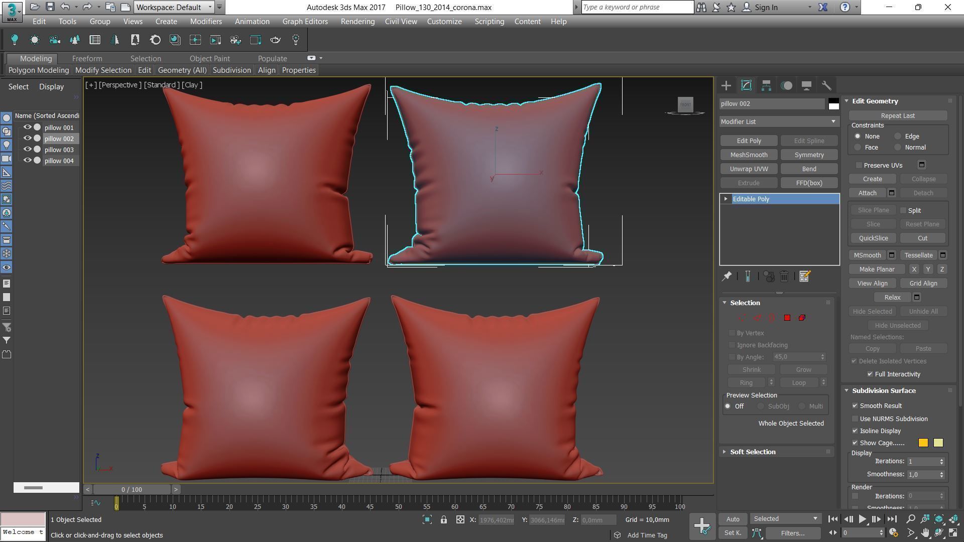
Task: Hide pillow 001 with its eye icon
Action: coord(28,127)
